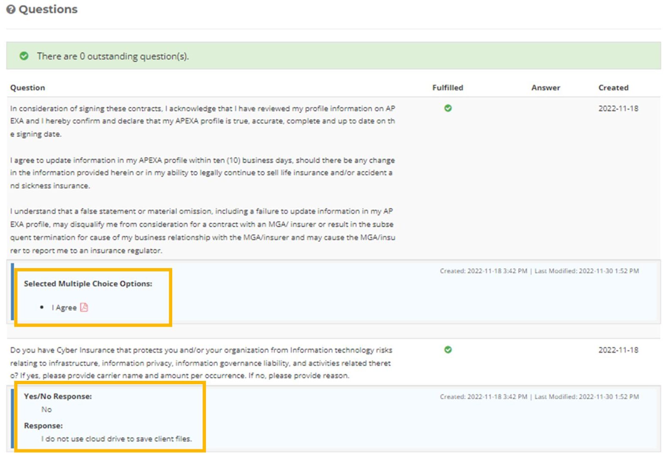The width and height of the screenshot is (671, 456).
Task: Click the Created/Last Modified timestamp of Cyber Insurance answer
Action: pyautogui.click(x=539, y=397)
